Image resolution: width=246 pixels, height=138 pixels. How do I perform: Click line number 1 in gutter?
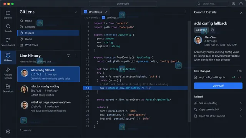[x=88, y=23]
